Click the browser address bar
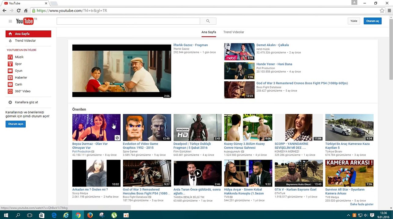393x219 pixels. tap(207, 10)
